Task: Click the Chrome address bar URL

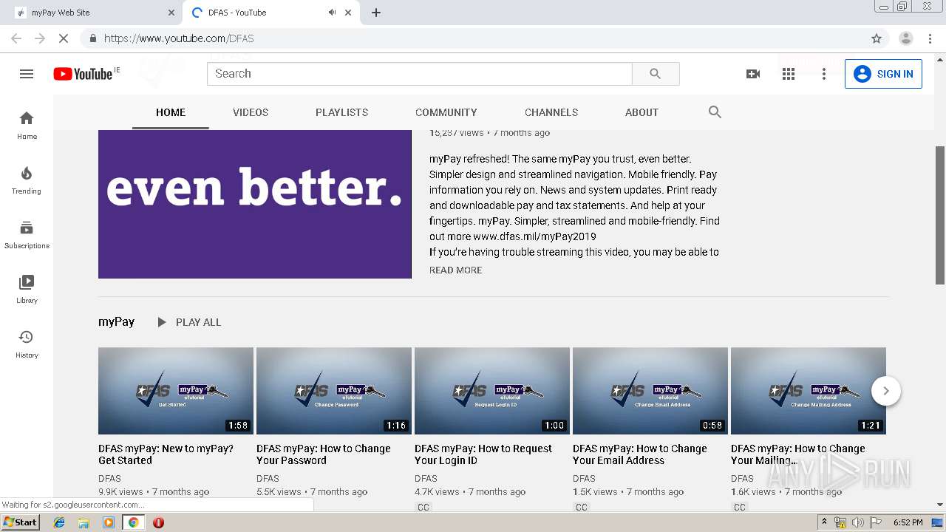Action: pos(179,38)
